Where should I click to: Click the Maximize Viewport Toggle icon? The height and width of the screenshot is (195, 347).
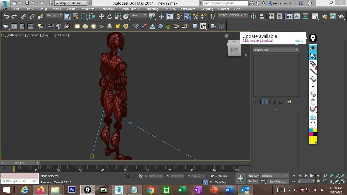(x=343, y=181)
